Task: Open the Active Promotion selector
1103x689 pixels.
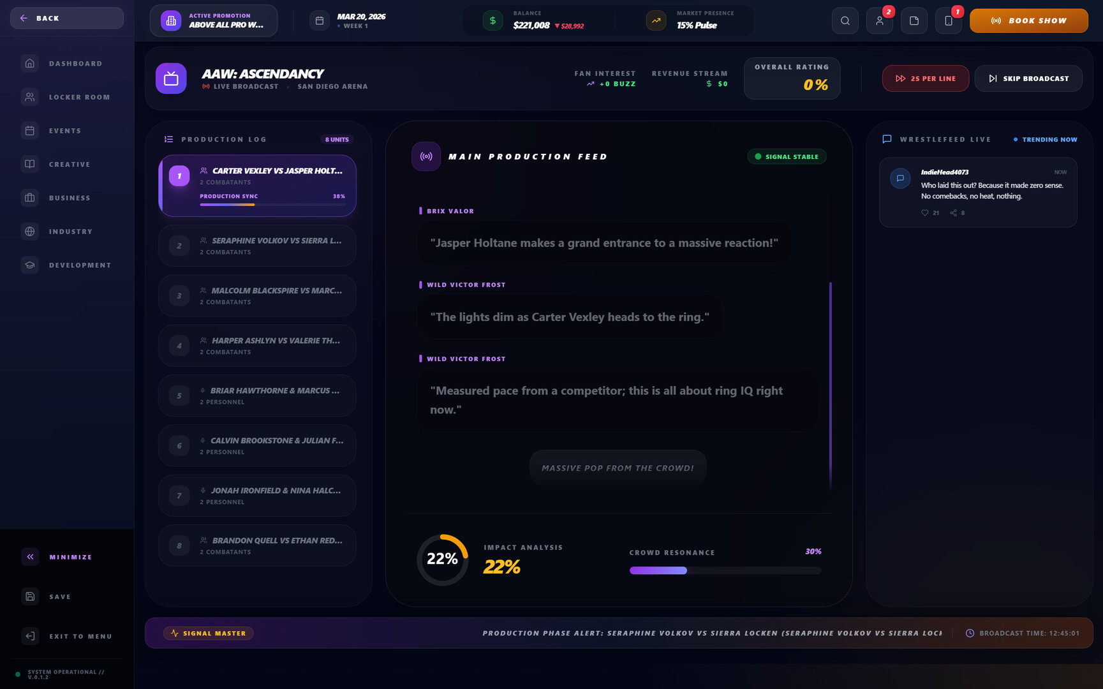Action: [x=214, y=21]
